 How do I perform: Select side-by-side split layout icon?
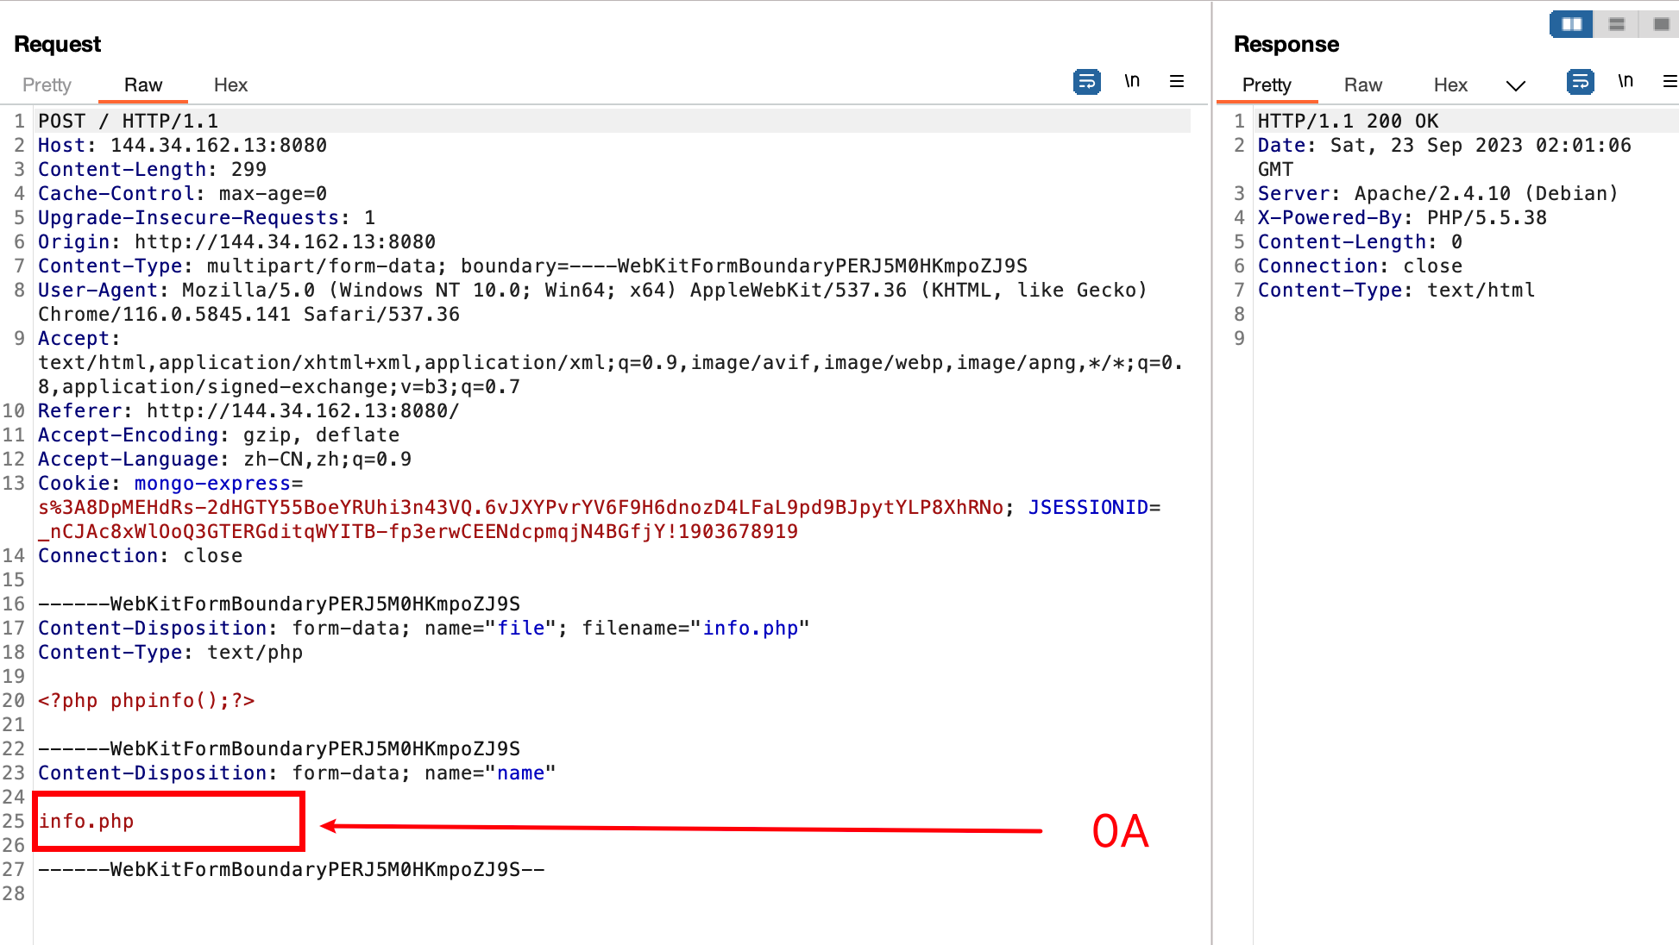click(x=1571, y=24)
